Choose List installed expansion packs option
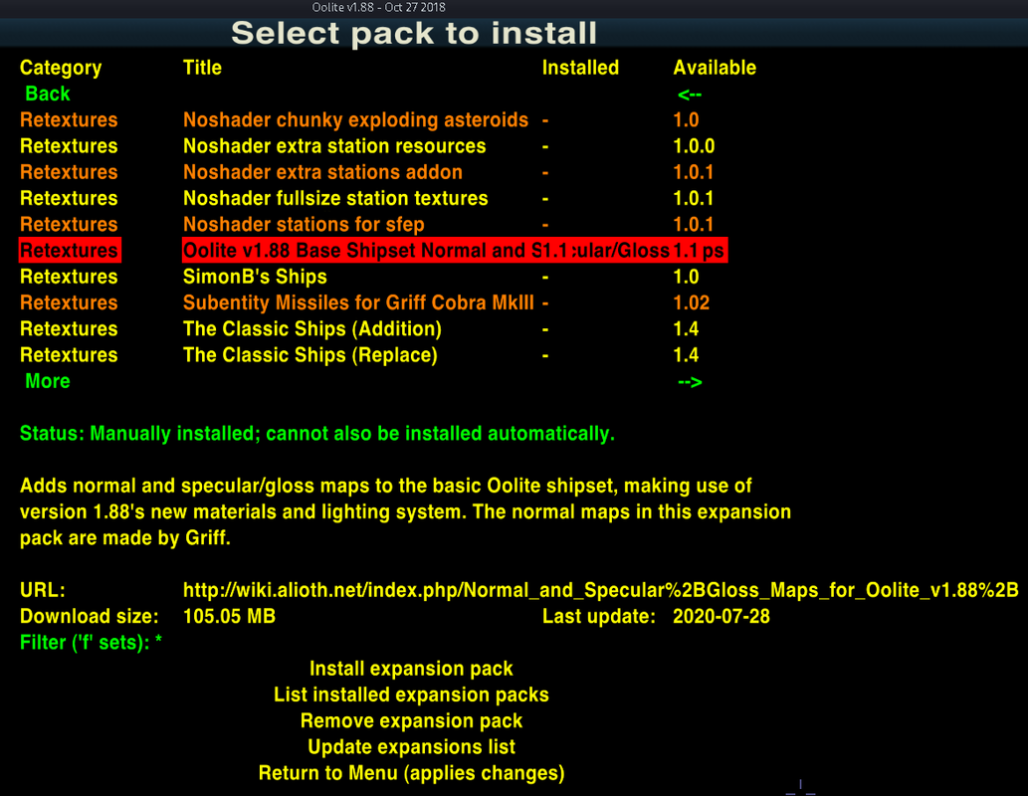1028x796 pixels. (411, 696)
